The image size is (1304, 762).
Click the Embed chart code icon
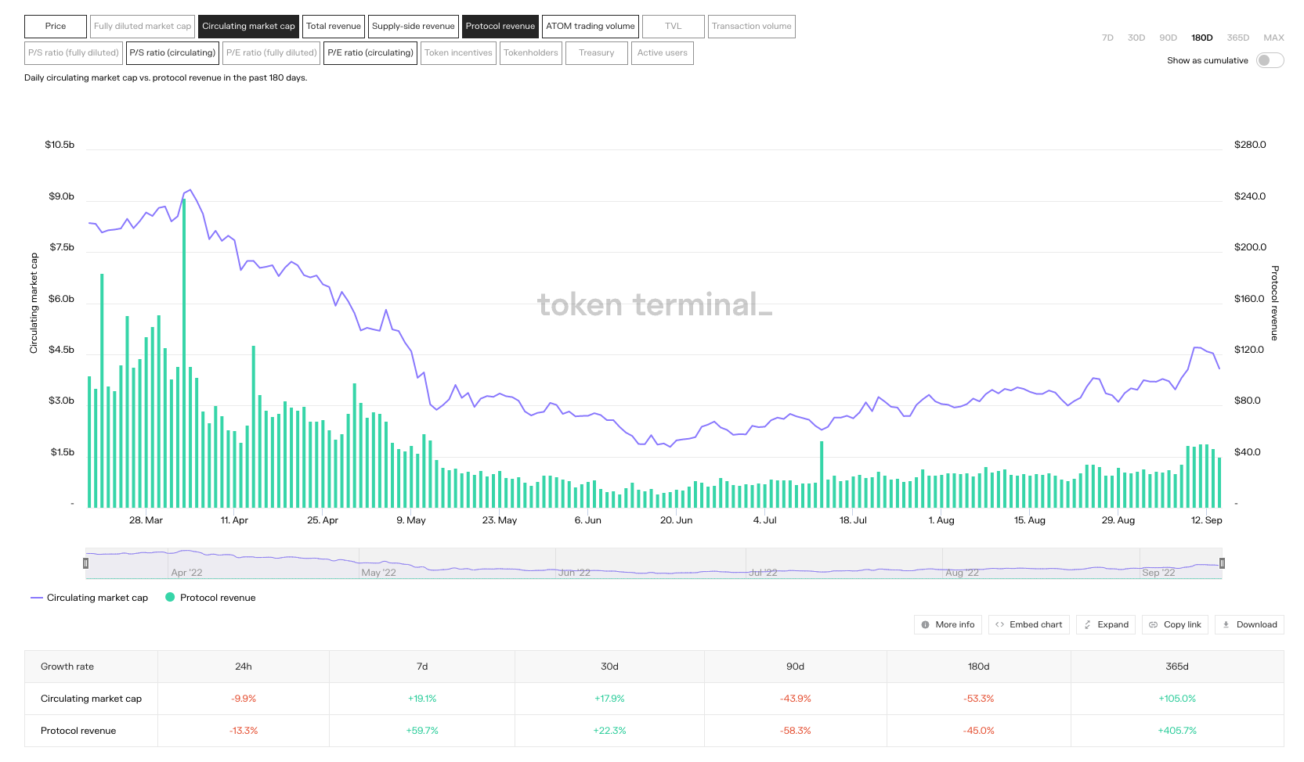999,625
